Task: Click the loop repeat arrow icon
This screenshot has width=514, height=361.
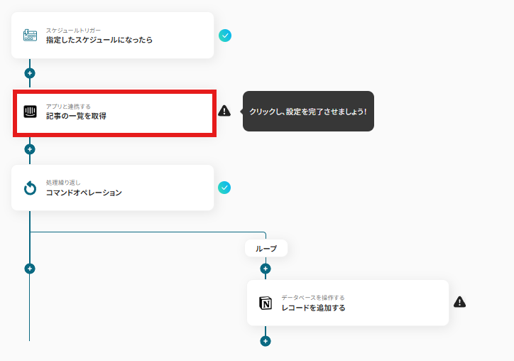Action: click(x=30, y=188)
